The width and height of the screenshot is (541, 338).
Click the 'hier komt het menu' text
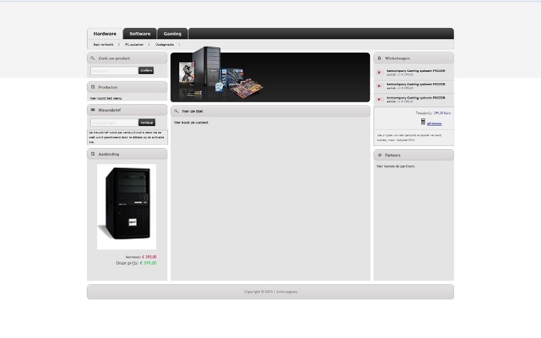106,98
